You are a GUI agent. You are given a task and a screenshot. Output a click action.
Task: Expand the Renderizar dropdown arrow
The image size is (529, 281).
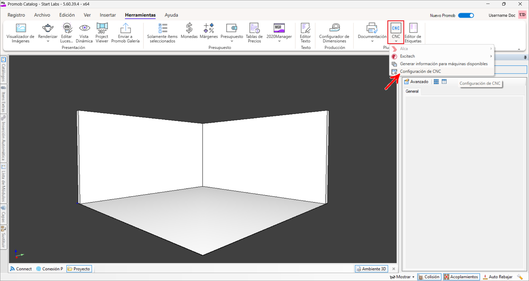click(48, 41)
